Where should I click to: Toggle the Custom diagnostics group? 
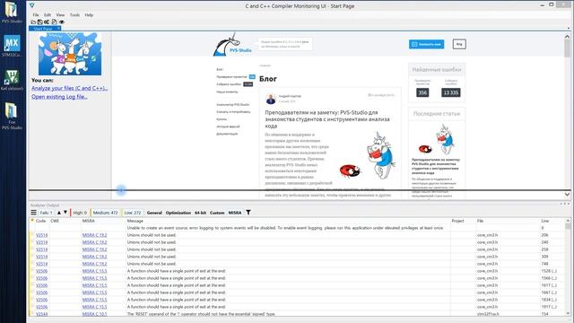coord(217,213)
